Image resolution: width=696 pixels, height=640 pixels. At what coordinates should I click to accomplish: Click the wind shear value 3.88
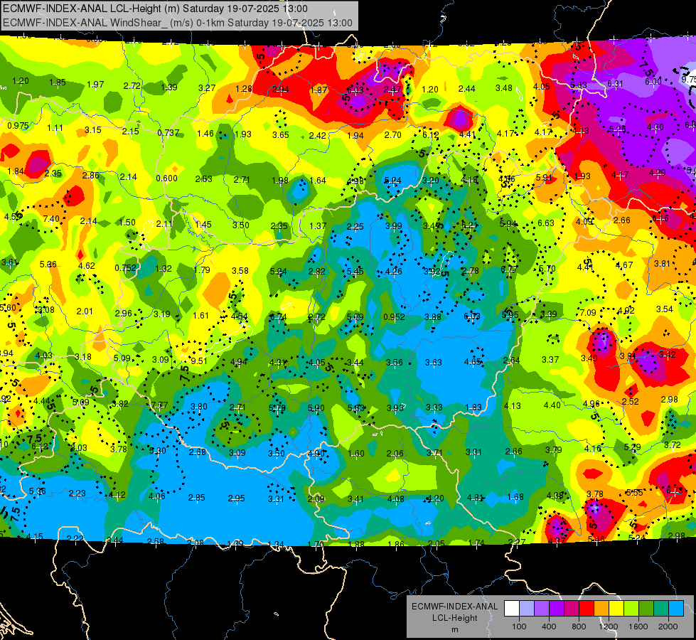(433, 316)
